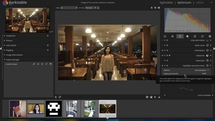Open global preferences gear icon
215x121 pixels.
[159, 8]
